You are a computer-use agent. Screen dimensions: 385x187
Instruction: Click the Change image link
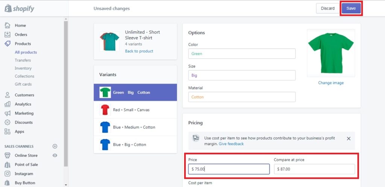[x=330, y=83]
